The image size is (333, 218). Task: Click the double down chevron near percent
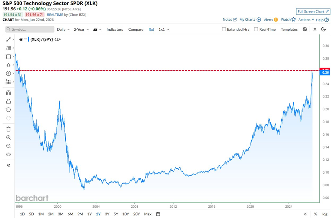pyautogui.click(x=305, y=214)
